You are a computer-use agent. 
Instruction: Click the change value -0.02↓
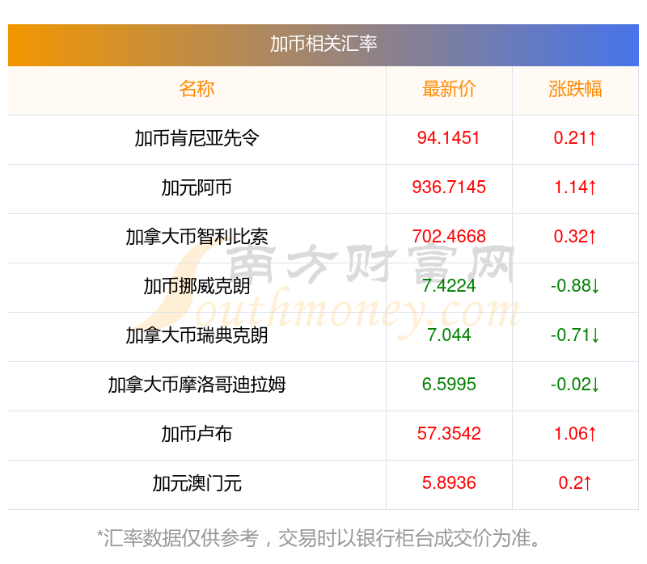(x=575, y=385)
